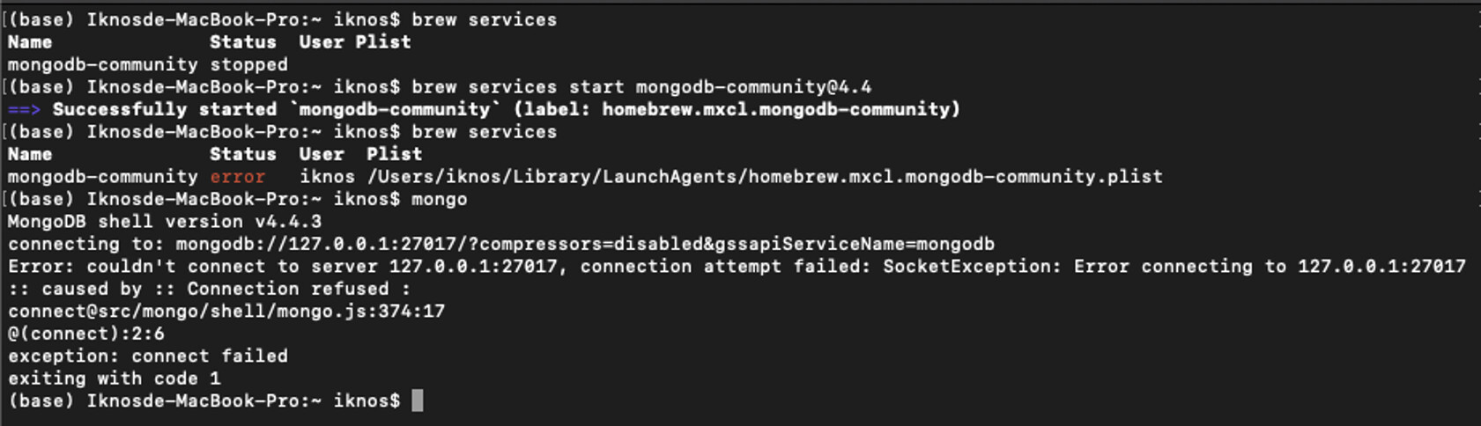The height and width of the screenshot is (426, 1481).
Task: Click the mongodb-community@4.4 text in start command
Action: tap(753, 87)
